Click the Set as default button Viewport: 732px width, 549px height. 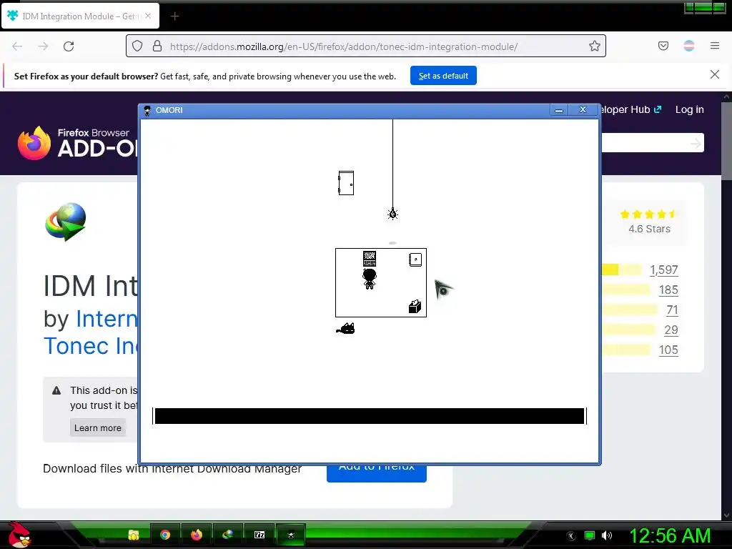click(443, 76)
